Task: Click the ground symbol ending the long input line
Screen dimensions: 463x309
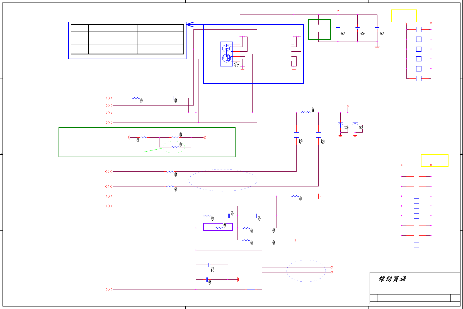Action: [319, 196]
